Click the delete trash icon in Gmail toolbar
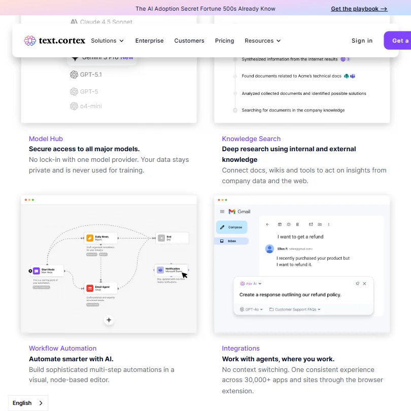The height and width of the screenshot is (411, 411). [297, 224]
